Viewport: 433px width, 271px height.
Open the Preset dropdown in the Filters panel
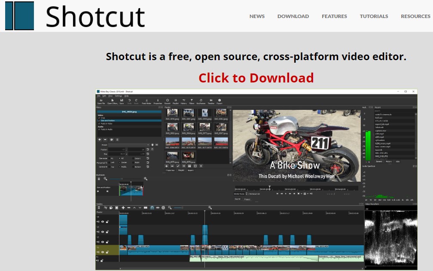point(129,145)
